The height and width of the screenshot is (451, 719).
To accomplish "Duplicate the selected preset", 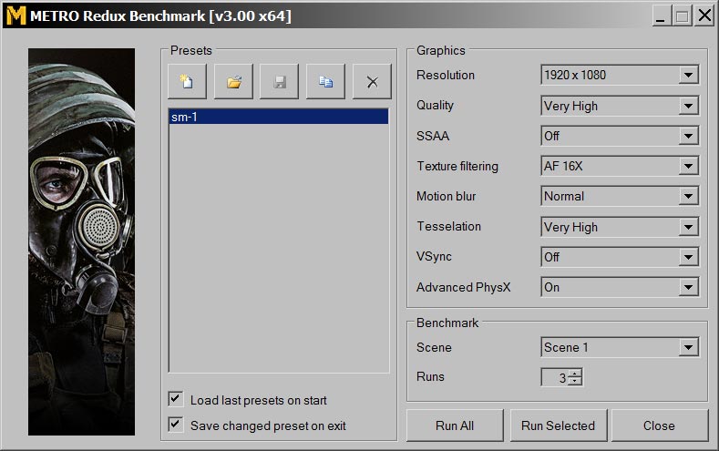I will tap(325, 82).
